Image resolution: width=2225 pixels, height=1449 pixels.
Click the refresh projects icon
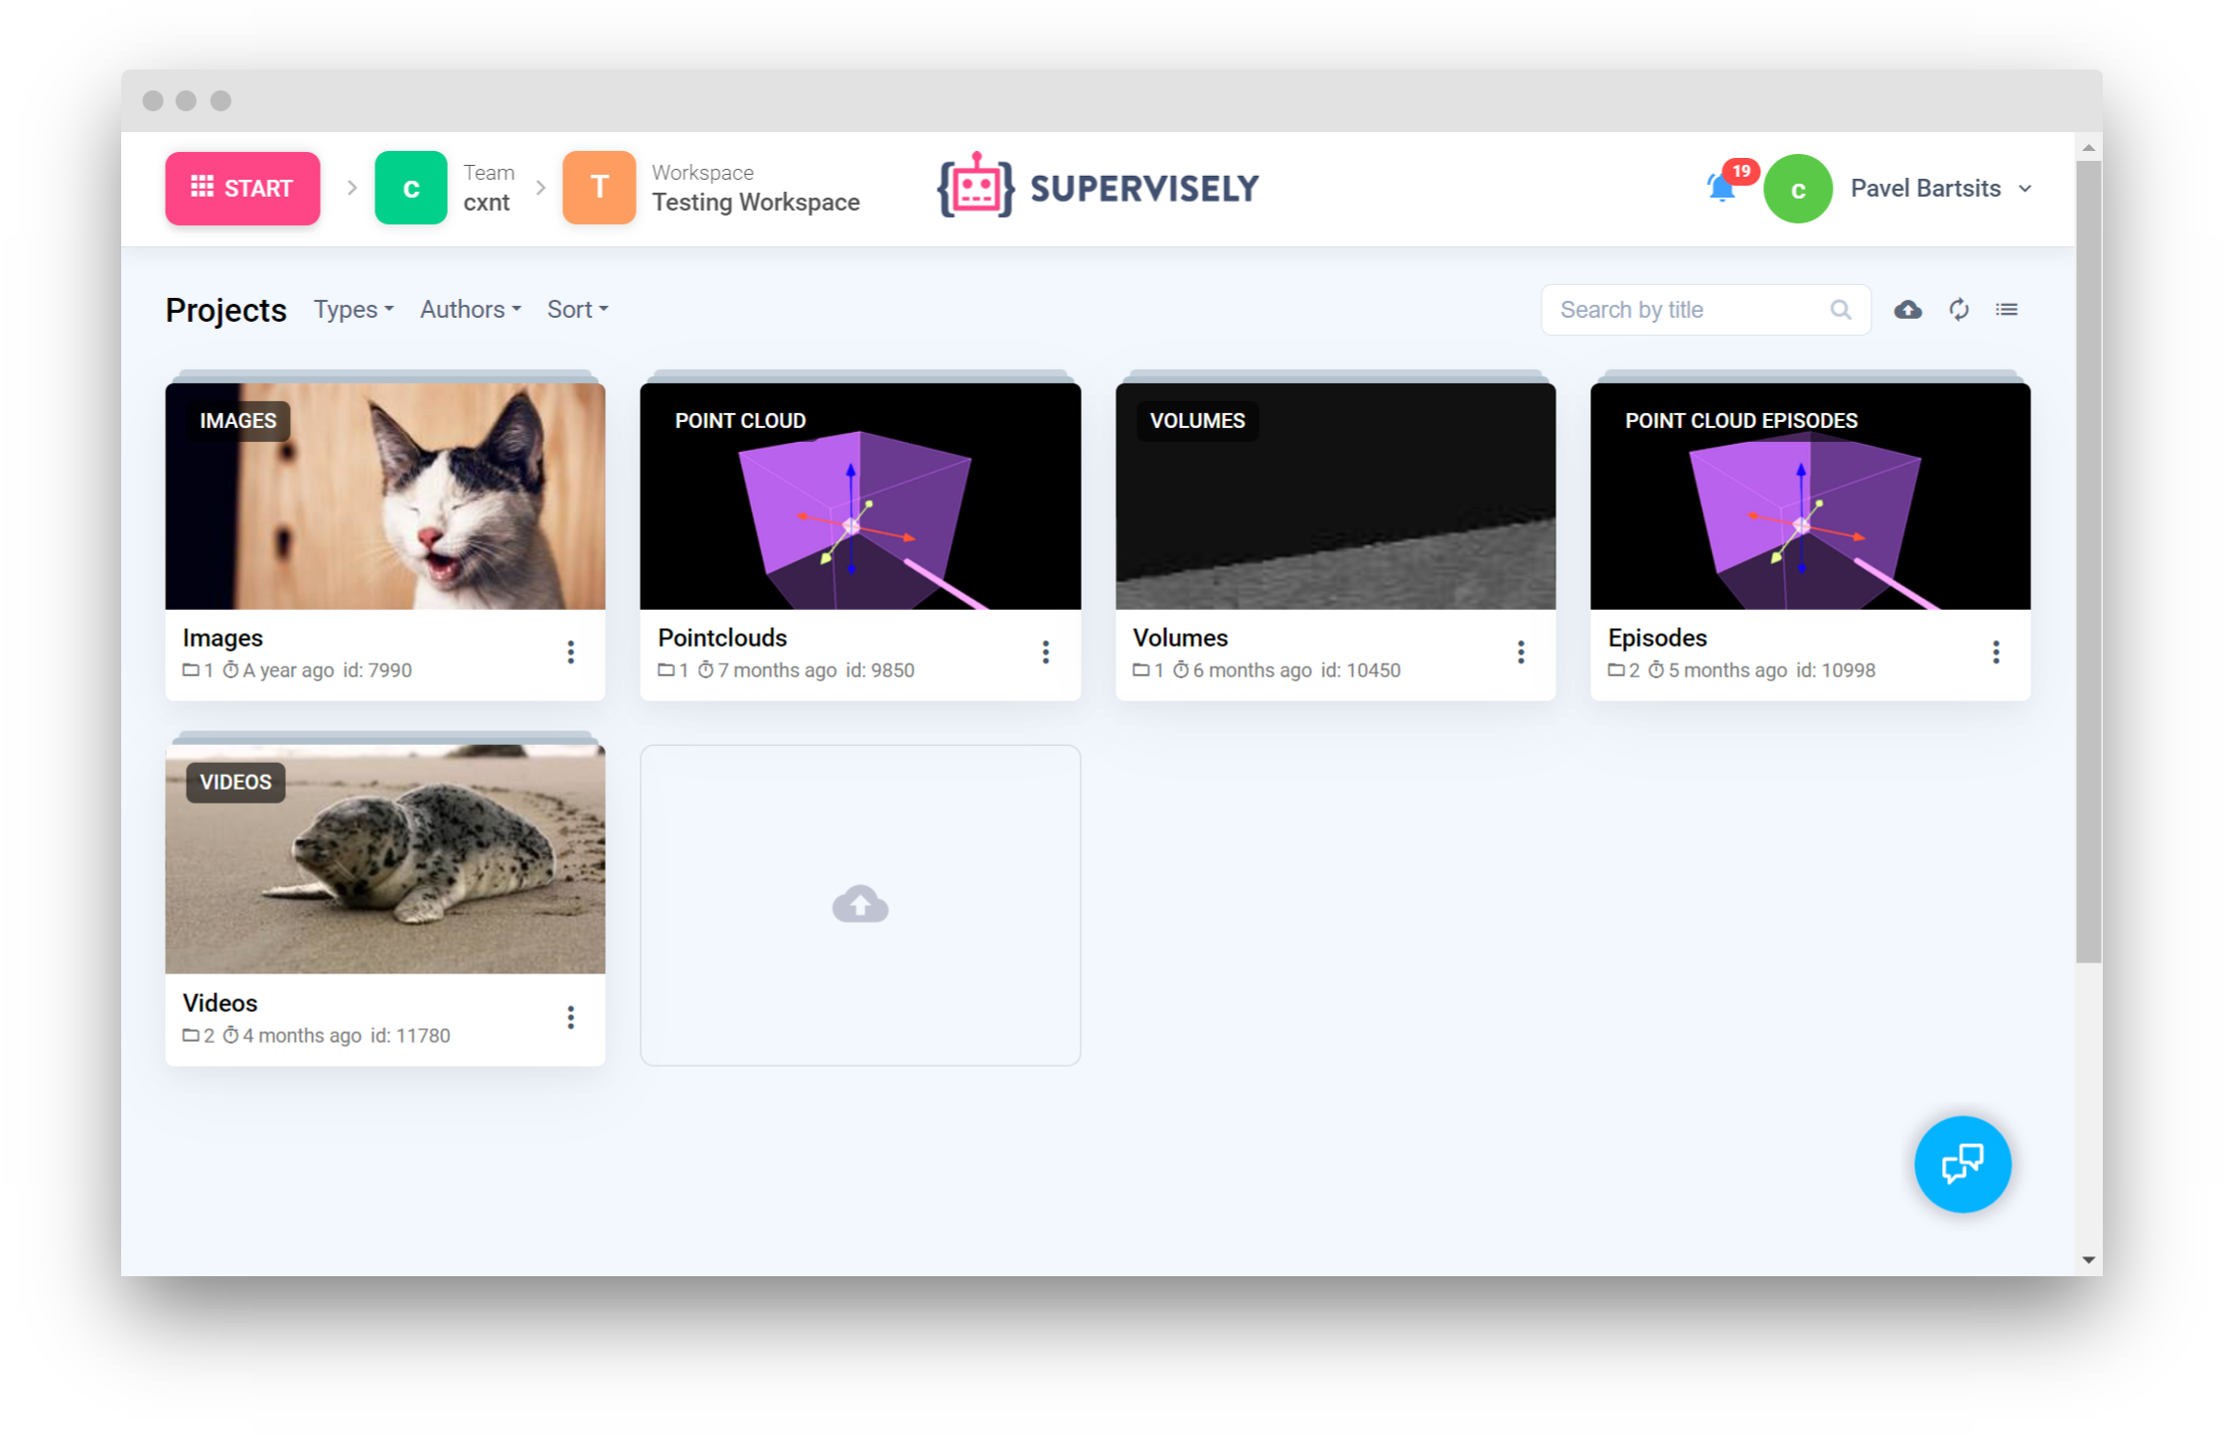click(1959, 310)
